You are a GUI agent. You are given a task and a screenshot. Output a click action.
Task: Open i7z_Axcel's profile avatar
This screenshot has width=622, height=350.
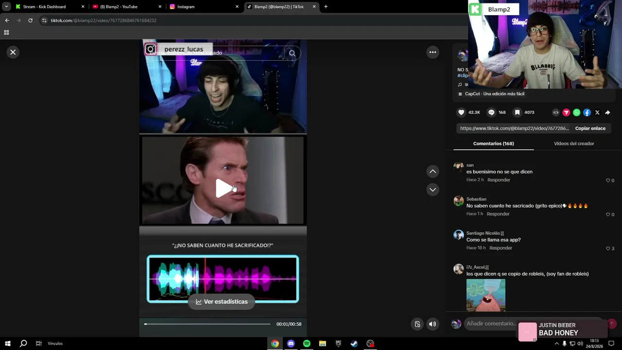(458, 269)
